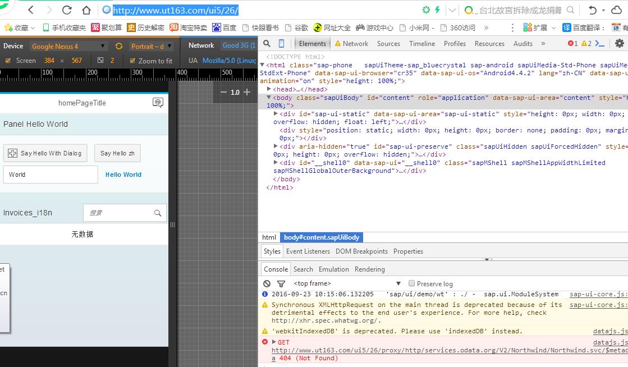Click the undo closed-tab arrow icon
Image resolution: width=628 pixels, height=367 pixels.
pyautogui.click(x=592, y=10)
